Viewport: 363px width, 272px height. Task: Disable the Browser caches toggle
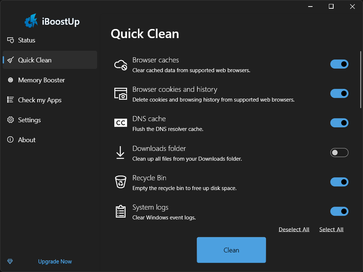tap(339, 64)
